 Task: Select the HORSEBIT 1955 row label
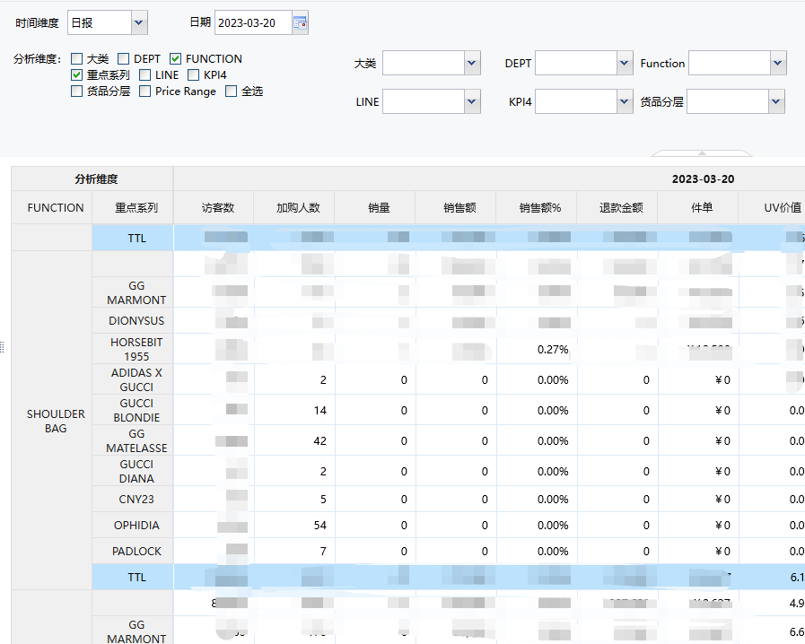(133, 349)
